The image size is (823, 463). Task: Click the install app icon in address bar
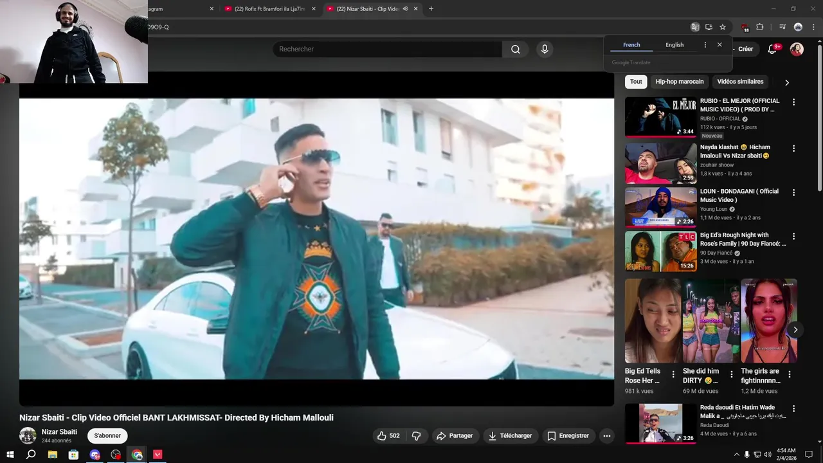tap(709, 27)
